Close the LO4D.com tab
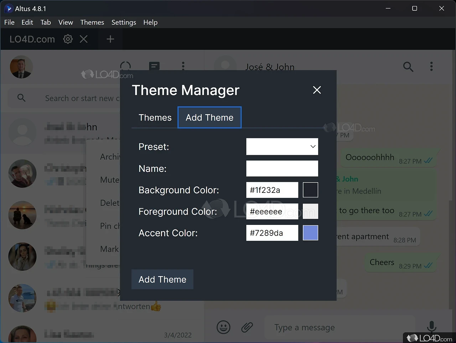Image resolution: width=456 pixels, height=343 pixels. [x=84, y=39]
